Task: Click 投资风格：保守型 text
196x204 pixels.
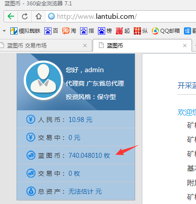Action: coord(91,97)
